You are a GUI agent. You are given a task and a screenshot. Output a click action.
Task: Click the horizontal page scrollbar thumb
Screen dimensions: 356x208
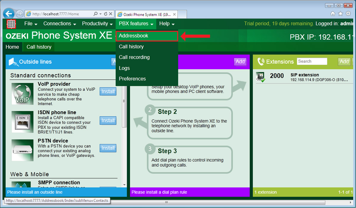tap(167, 202)
